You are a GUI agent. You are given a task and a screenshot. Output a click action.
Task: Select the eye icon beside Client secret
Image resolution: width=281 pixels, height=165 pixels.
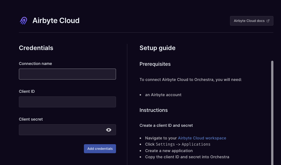click(109, 130)
